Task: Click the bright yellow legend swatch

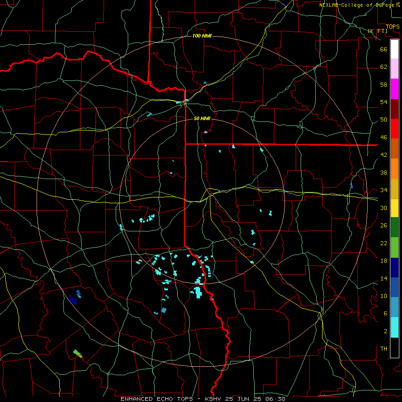Action: pyautogui.click(x=394, y=208)
